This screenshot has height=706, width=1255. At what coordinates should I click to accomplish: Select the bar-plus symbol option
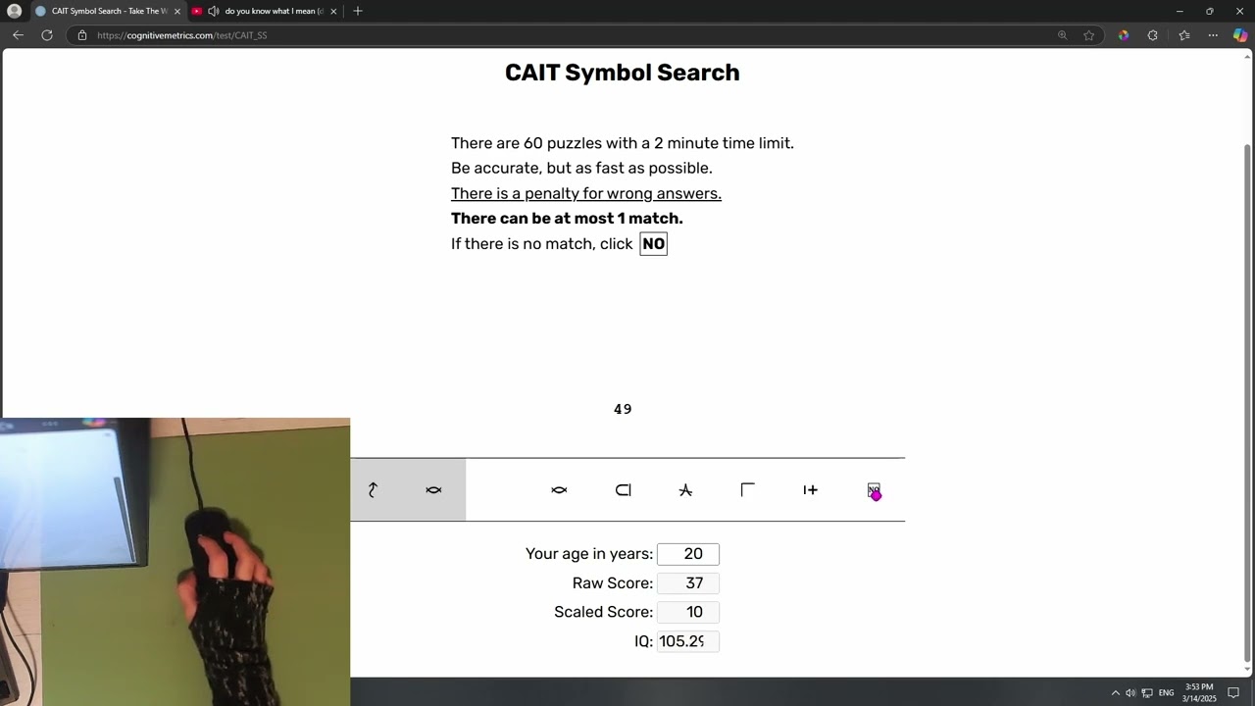coord(810,490)
